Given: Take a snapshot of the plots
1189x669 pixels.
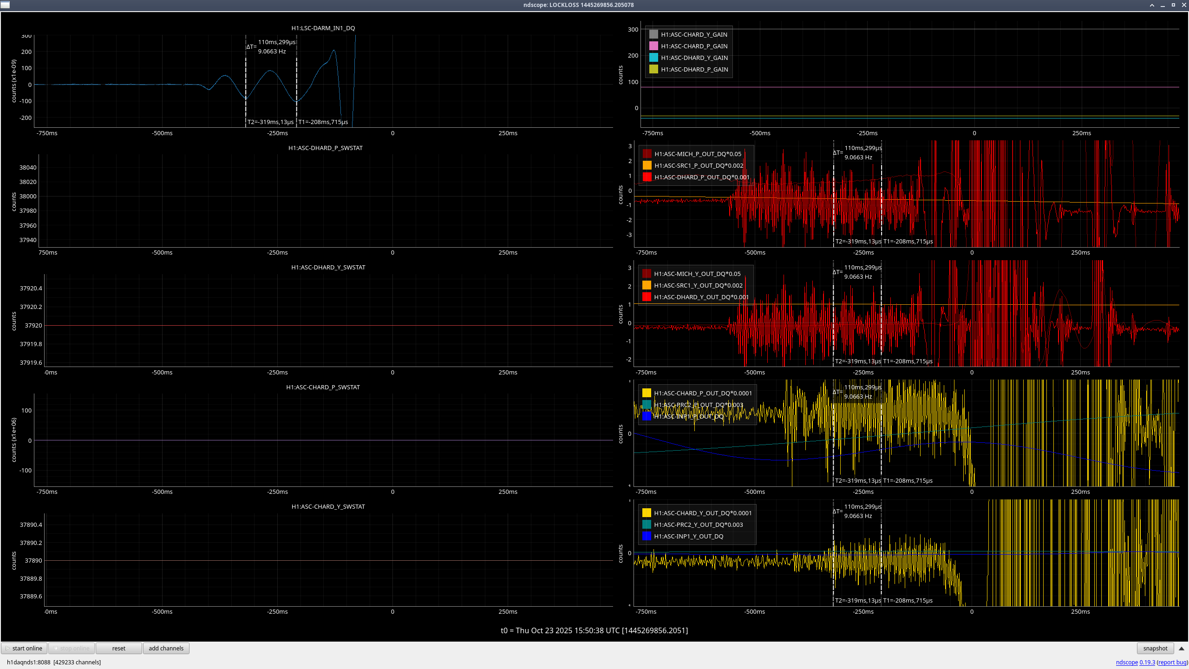Looking at the screenshot, I should point(1155,648).
